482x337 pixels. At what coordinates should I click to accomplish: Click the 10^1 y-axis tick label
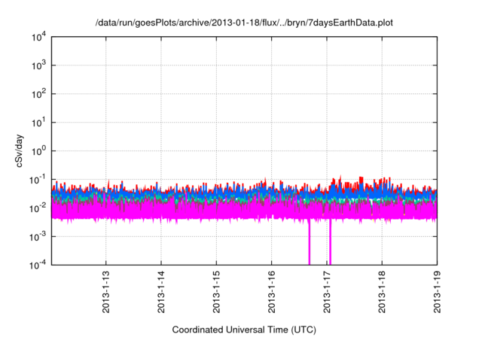coord(38,123)
